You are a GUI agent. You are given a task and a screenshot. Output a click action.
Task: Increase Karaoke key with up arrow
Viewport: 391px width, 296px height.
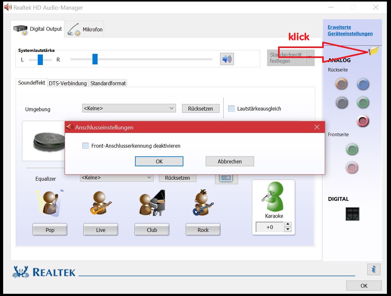pyautogui.click(x=288, y=224)
